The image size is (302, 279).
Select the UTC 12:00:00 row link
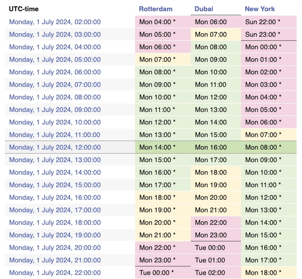(55, 147)
